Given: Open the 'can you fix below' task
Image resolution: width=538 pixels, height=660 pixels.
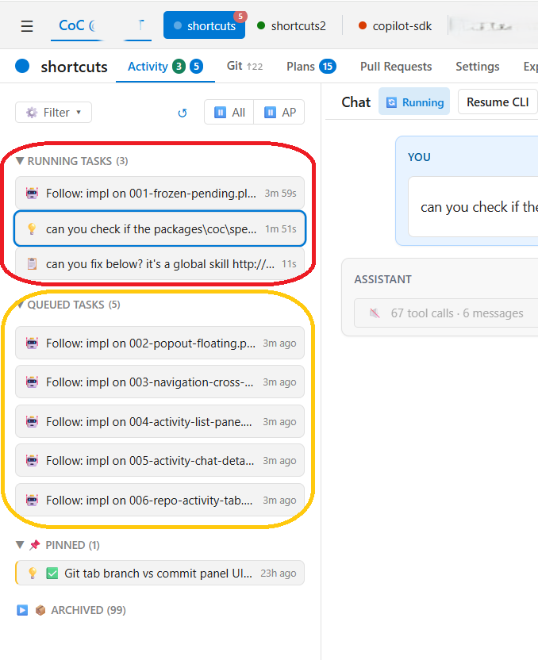Looking at the screenshot, I should [160, 264].
